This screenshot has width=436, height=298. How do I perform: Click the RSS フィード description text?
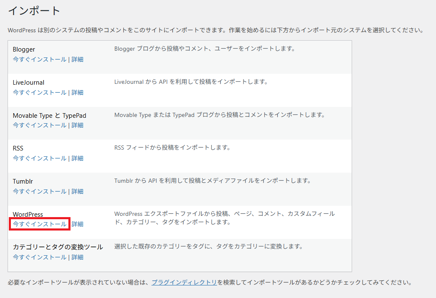(172, 148)
